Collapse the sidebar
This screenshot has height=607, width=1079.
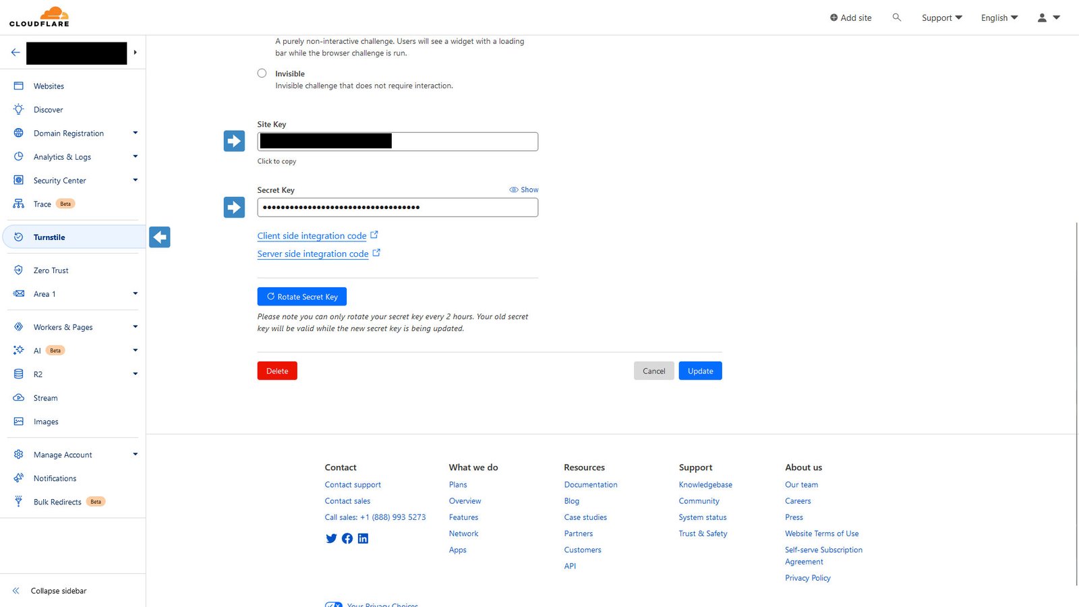tap(58, 590)
